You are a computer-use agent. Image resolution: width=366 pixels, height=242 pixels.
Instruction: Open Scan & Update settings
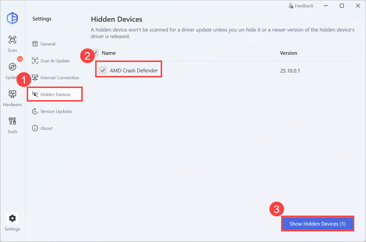[x=55, y=61]
